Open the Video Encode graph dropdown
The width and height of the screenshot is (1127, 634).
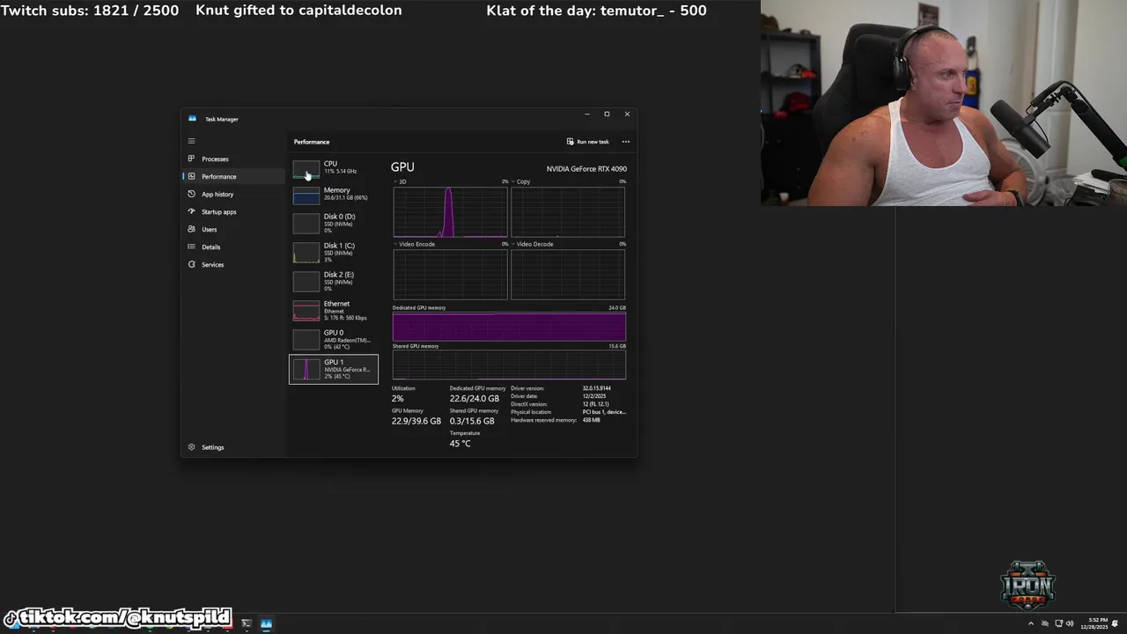tap(414, 244)
